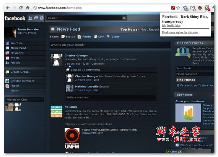Click the Facebook logo
Viewport: 218px width, 157px height.
tap(15, 18)
